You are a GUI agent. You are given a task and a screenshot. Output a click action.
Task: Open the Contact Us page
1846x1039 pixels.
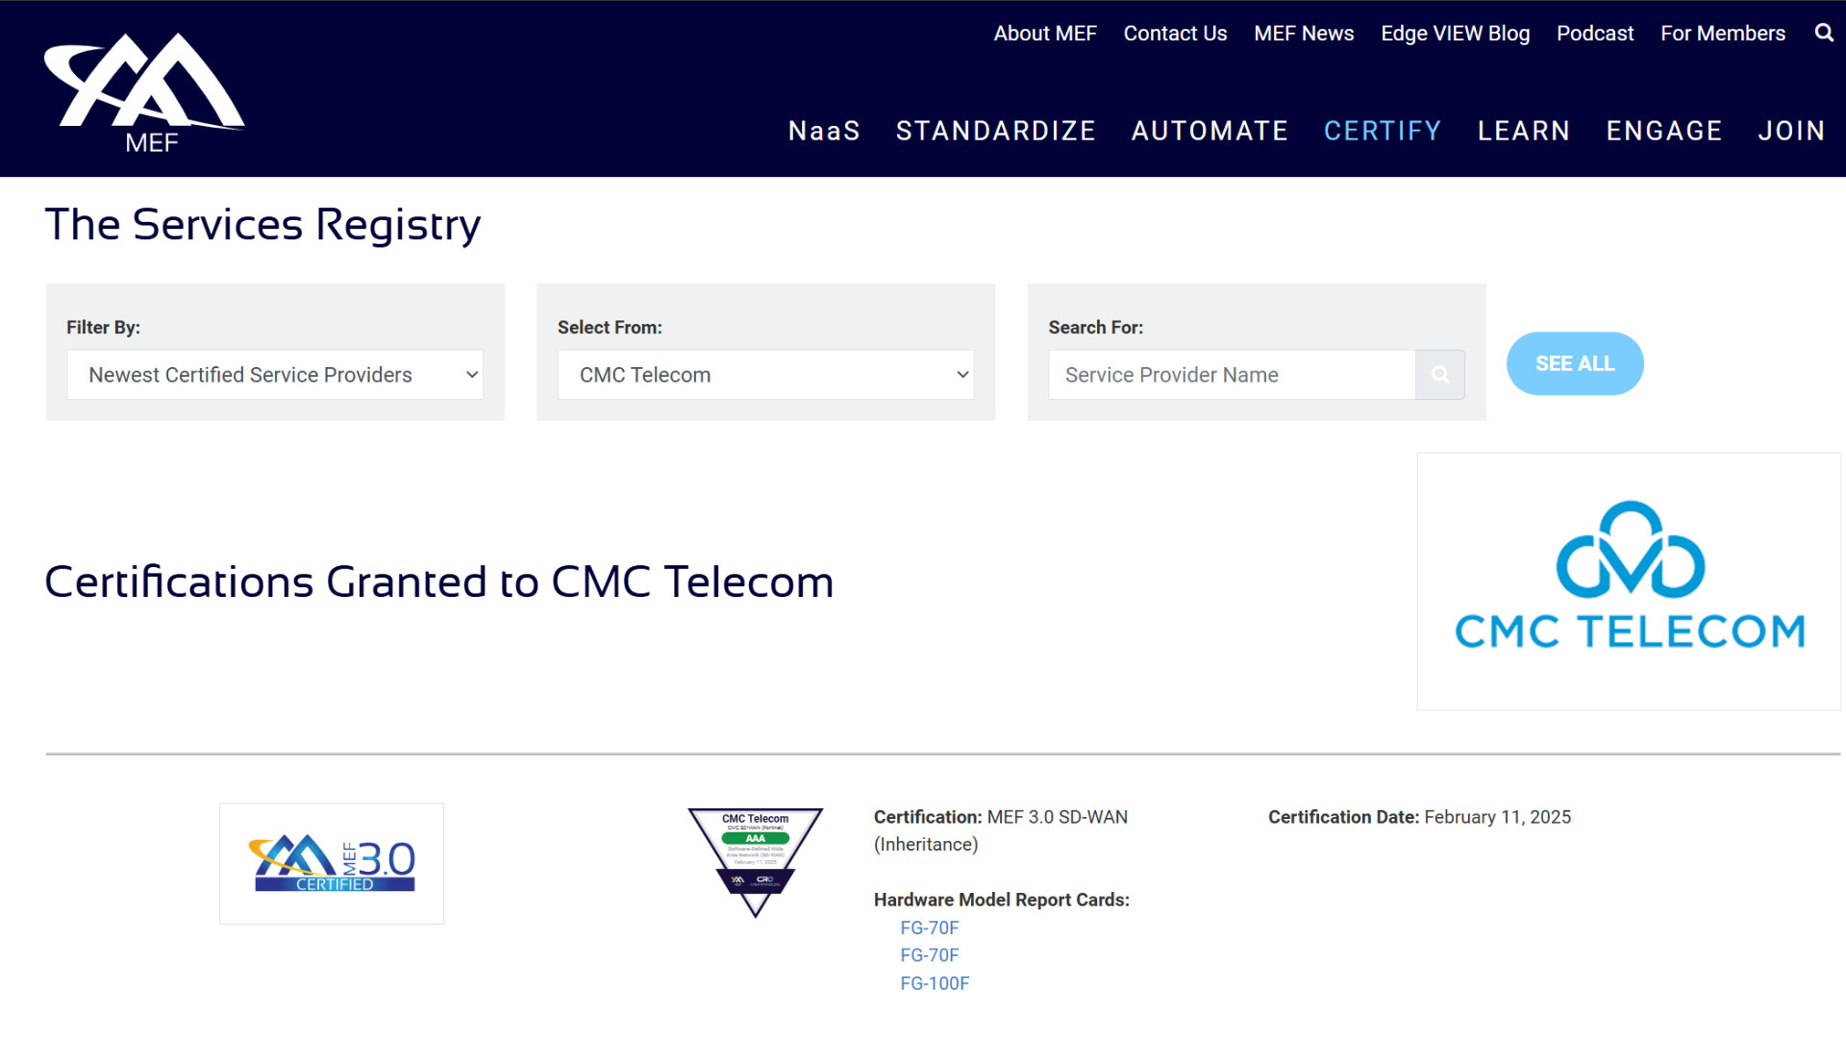click(1175, 33)
